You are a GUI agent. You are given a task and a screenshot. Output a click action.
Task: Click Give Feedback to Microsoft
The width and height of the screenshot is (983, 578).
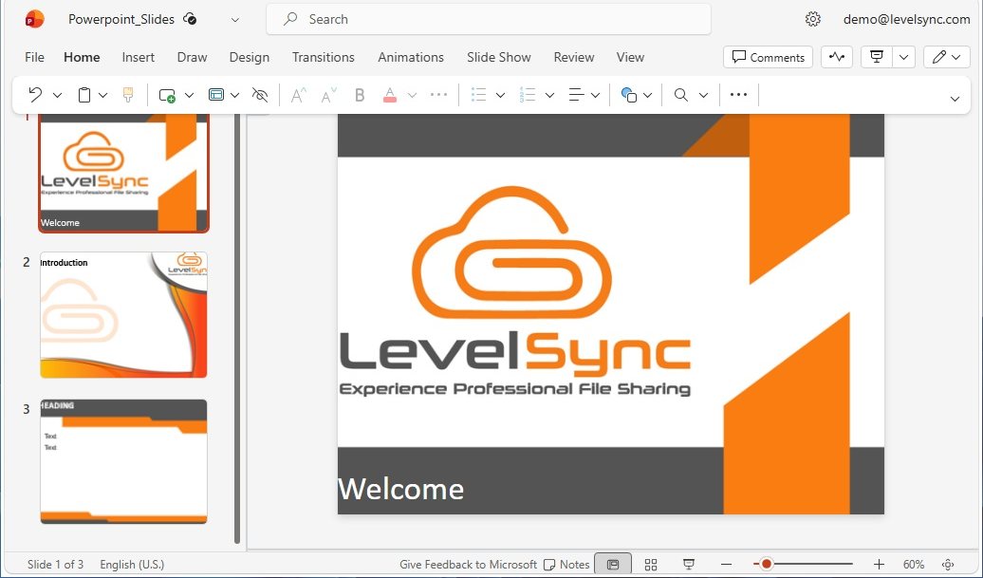point(469,564)
